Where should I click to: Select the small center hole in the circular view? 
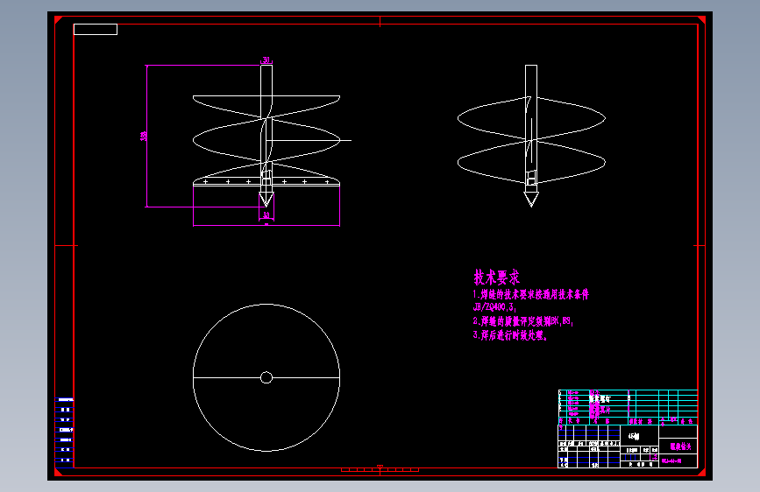[266, 377]
